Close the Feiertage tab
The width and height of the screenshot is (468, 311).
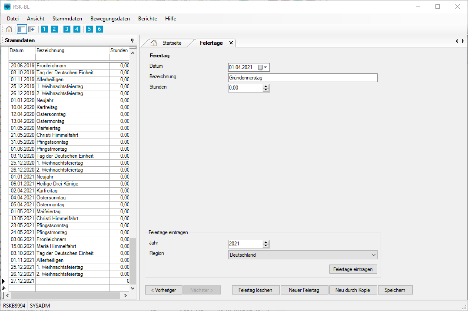(231, 43)
